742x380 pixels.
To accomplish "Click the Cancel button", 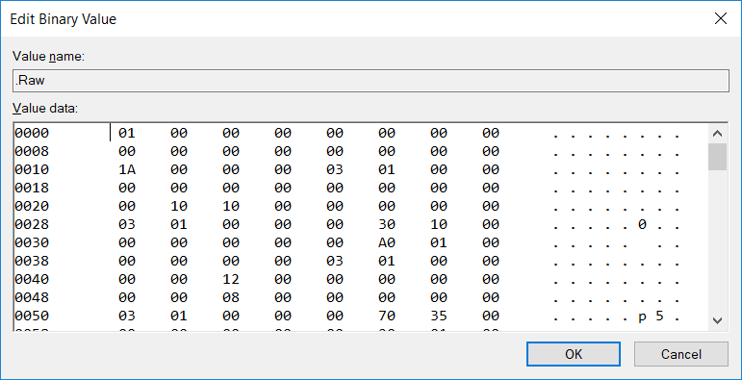I will point(681,354).
